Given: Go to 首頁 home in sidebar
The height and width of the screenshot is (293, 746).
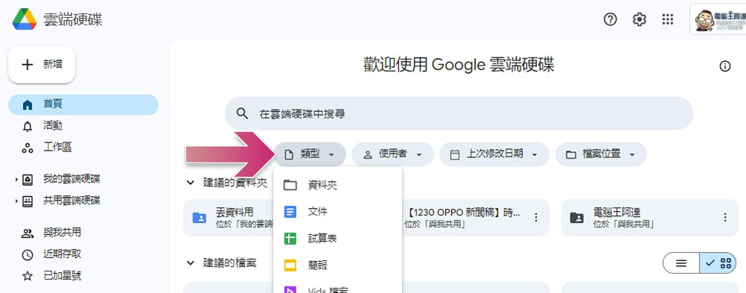Looking at the screenshot, I should coord(84,104).
